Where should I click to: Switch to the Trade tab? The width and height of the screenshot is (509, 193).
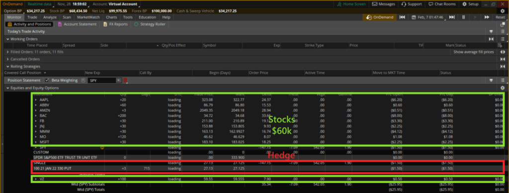(32, 17)
